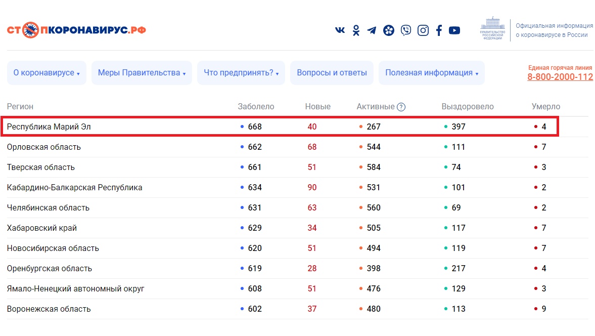Click the hotline number 8-800-2000-112
The height and width of the screenshot is (336, 595).
point(560,77)
